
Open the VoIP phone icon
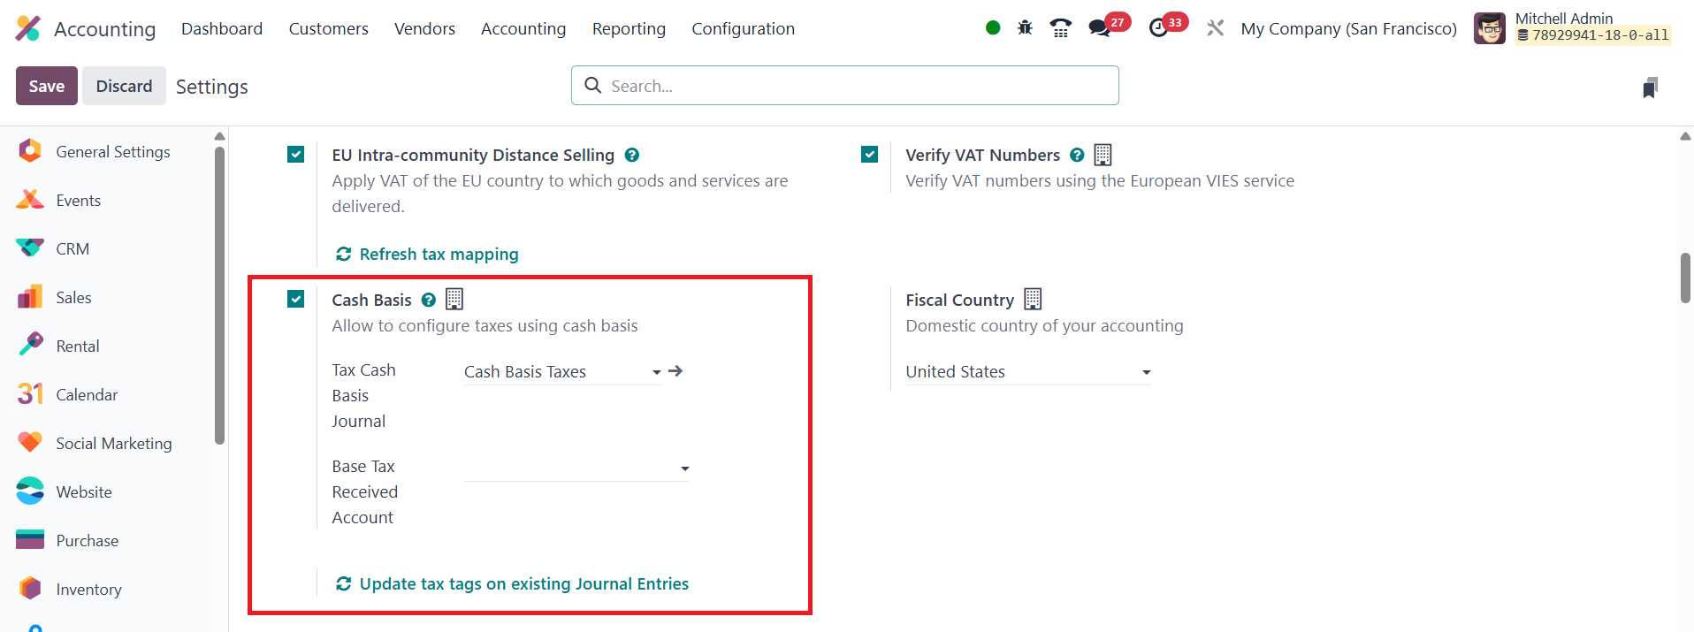(x=1061, y=28)
